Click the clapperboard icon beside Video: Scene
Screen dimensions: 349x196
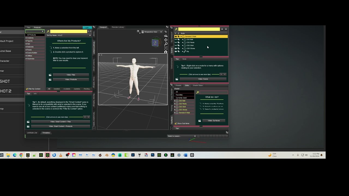click(177, 79)
